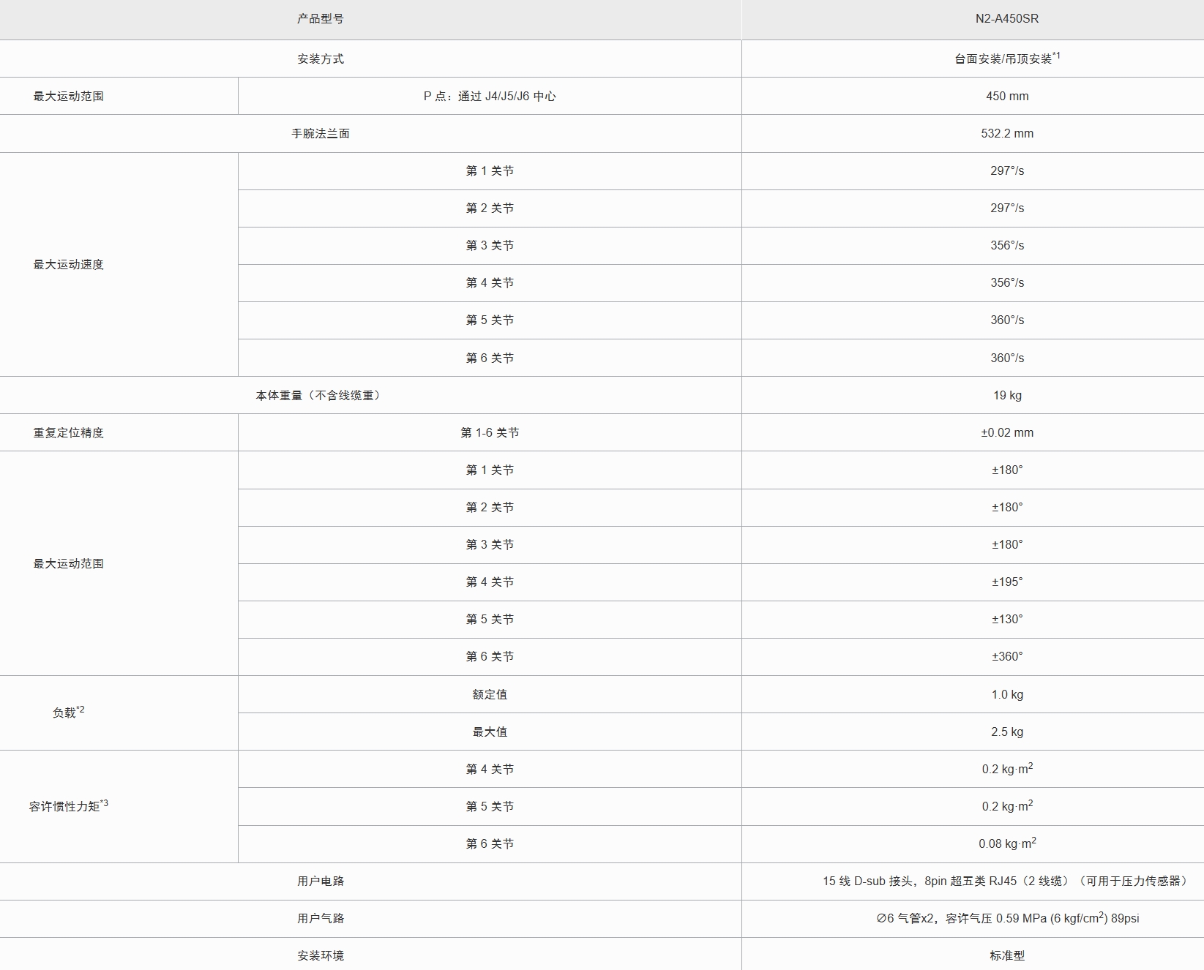Select the 532.2 mm value
This screenshot has width=1204, height=970.
point(1007,133)
